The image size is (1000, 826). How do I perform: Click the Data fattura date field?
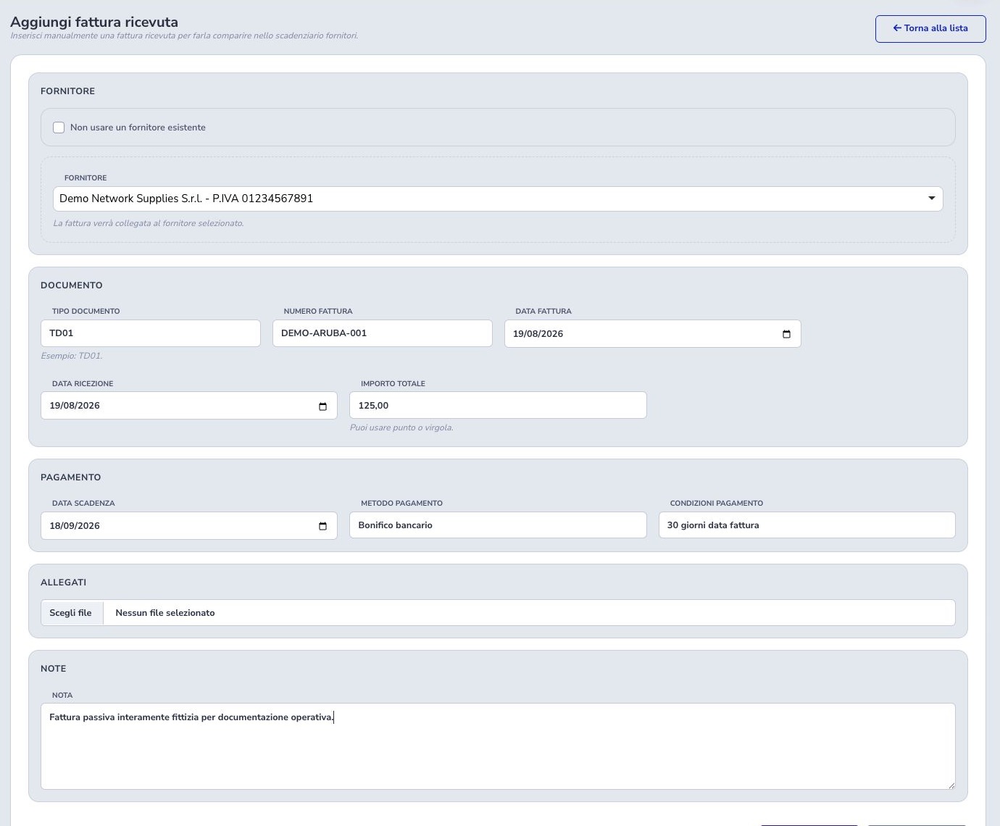click(x=653, y=334)
